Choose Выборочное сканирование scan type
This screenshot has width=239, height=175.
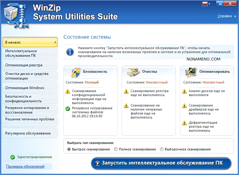point(162,150)
